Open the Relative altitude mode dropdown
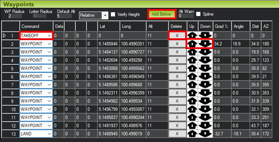 point(105,15)
